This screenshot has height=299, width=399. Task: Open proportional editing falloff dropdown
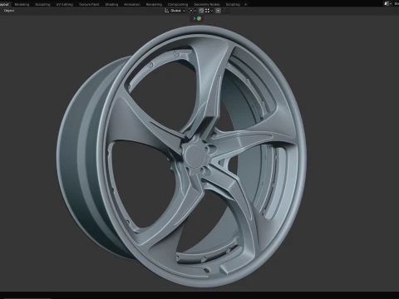click(x=225, y=11)
